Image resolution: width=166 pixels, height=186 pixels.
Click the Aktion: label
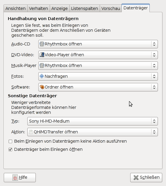18,132
